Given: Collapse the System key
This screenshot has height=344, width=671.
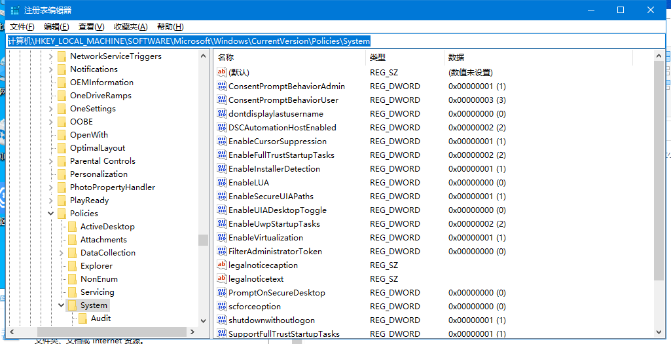Looking at the screenshot, I should tap(61, 305).
